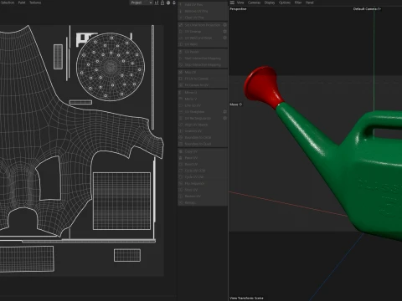Click the Default Camera label
This screenshot has height=301, width=402.
click(x=367, y=9)
